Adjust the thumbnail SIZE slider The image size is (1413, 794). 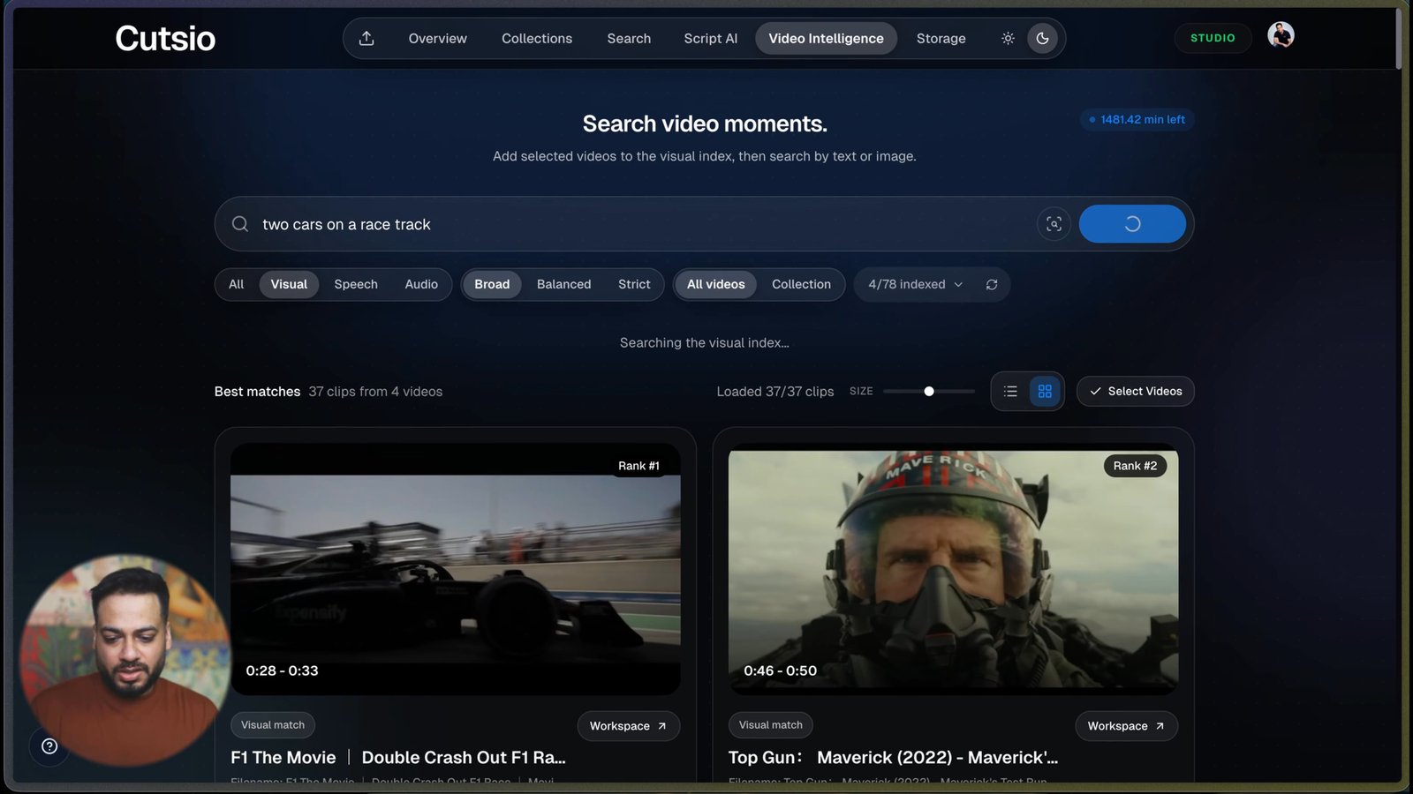point(928,391)
